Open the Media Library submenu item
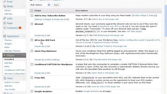This screenshot has width=167, height=94. [x=8, y=10]
